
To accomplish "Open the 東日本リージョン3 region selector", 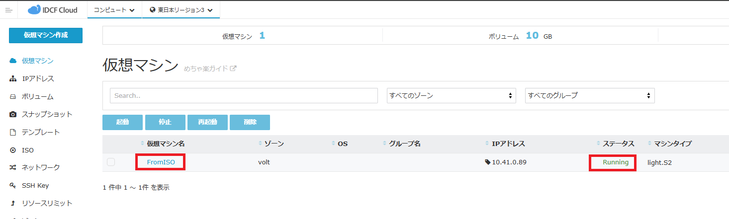I will [x=181, y=10].
